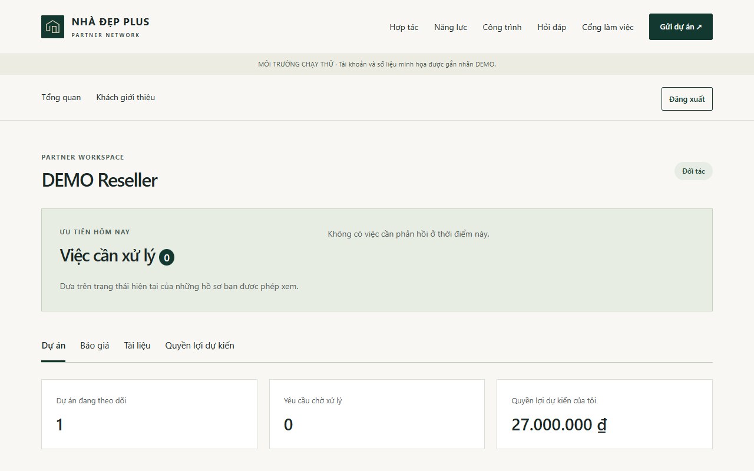Click the Đăng xuất button

click(687, 99)
